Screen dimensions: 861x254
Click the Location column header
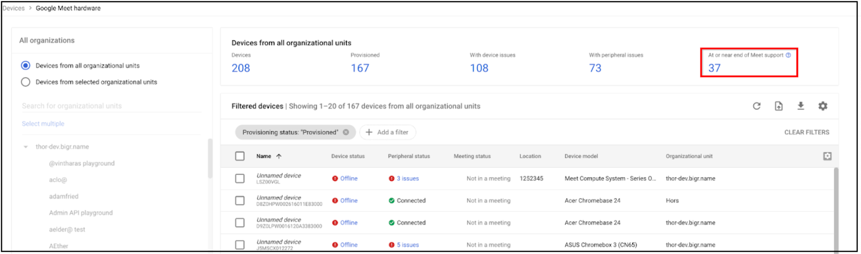tap(530, 156)
